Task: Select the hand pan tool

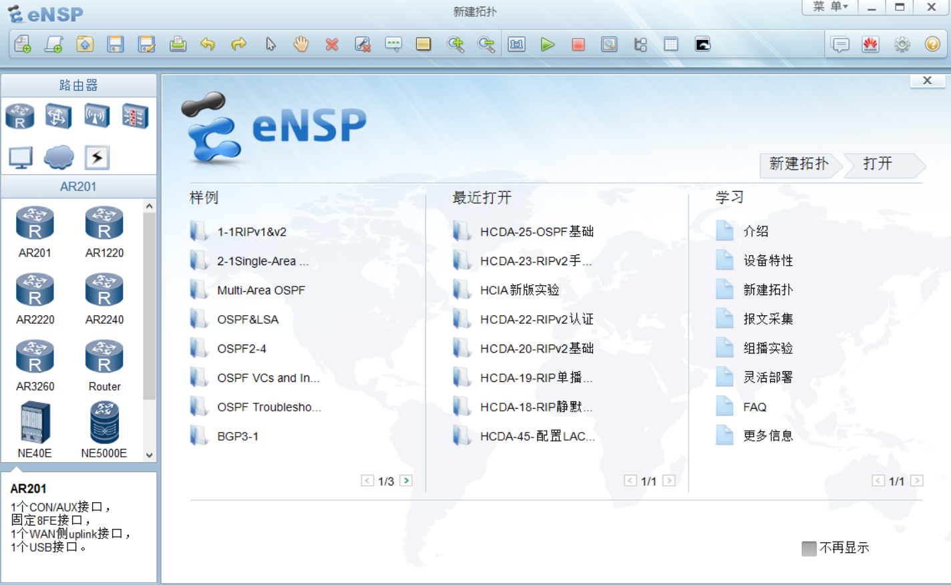Action: click(x=301, y=44)
